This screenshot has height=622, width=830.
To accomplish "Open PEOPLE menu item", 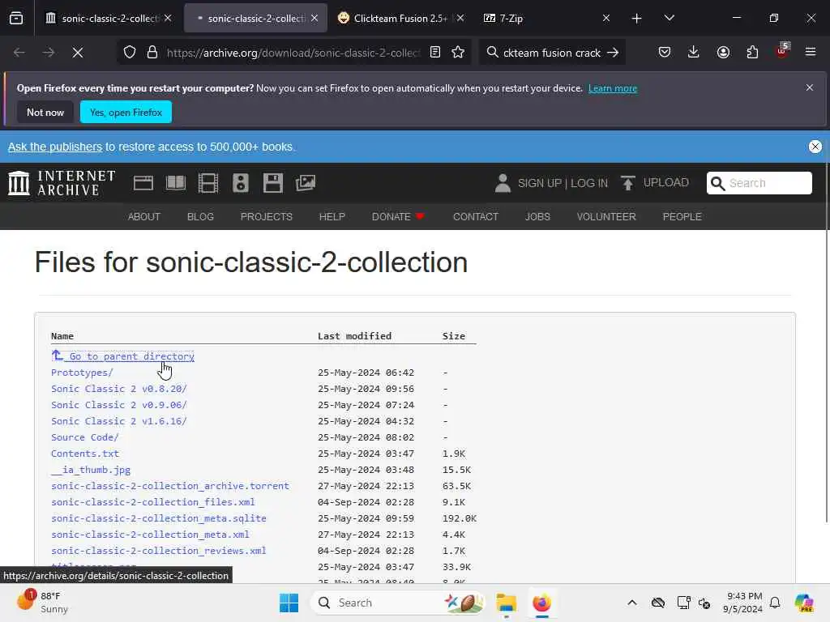I will tap(682, 217).
